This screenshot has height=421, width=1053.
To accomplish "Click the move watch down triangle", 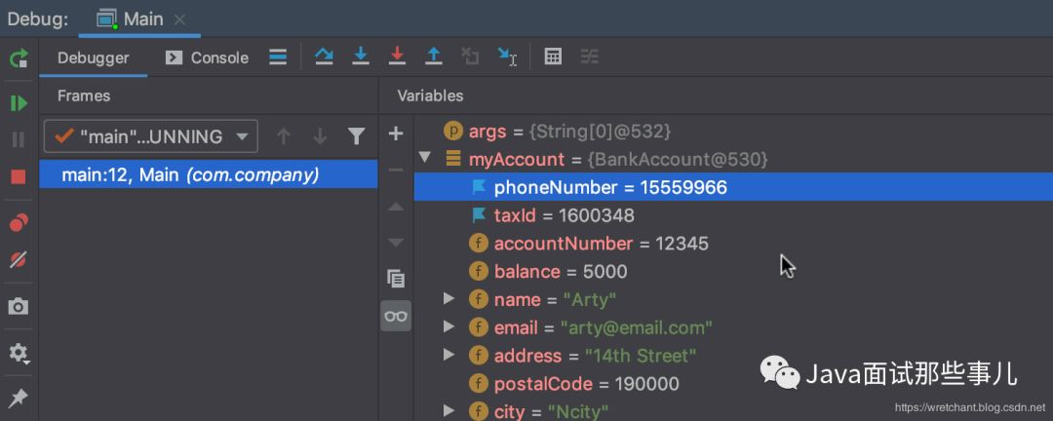I will [396, 243].
